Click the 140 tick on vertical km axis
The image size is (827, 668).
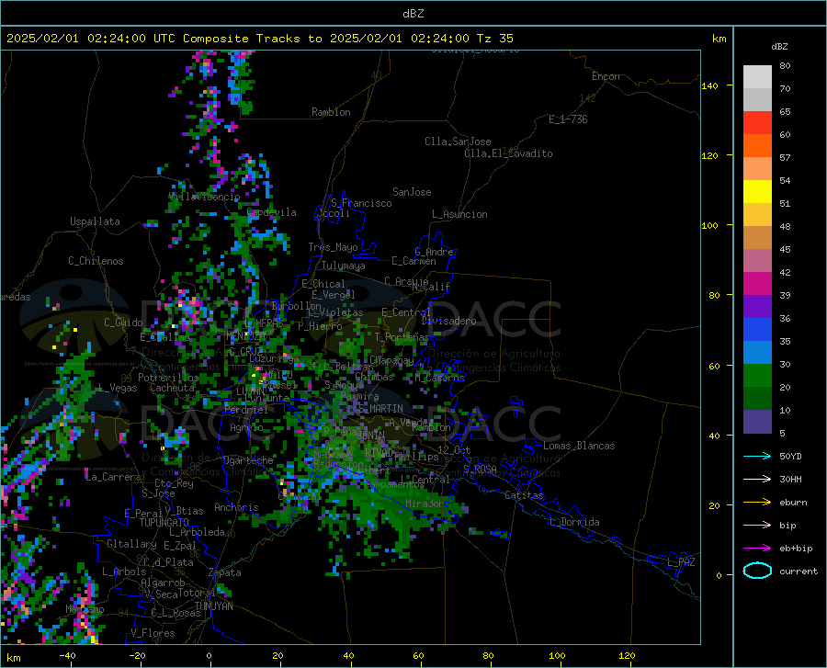click(x=709, y=85)
